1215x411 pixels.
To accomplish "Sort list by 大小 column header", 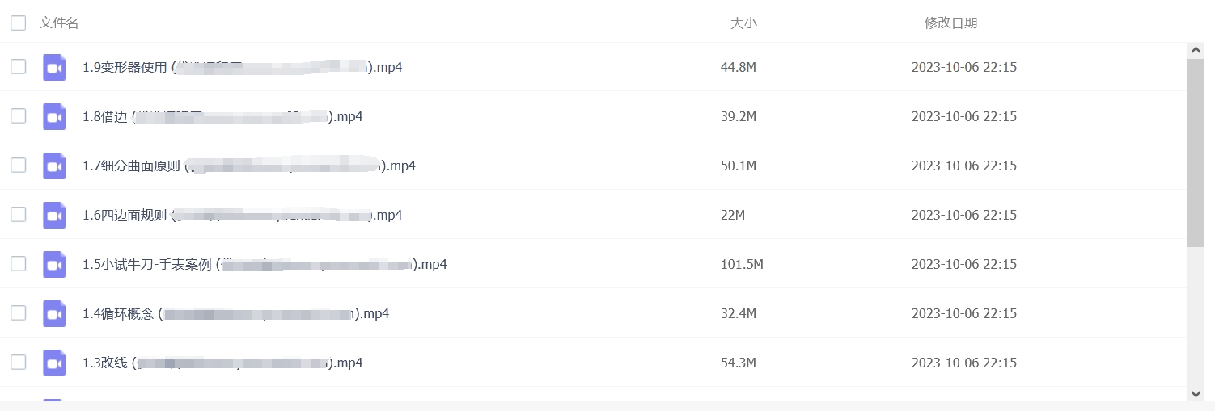I will tap(743, 23).
